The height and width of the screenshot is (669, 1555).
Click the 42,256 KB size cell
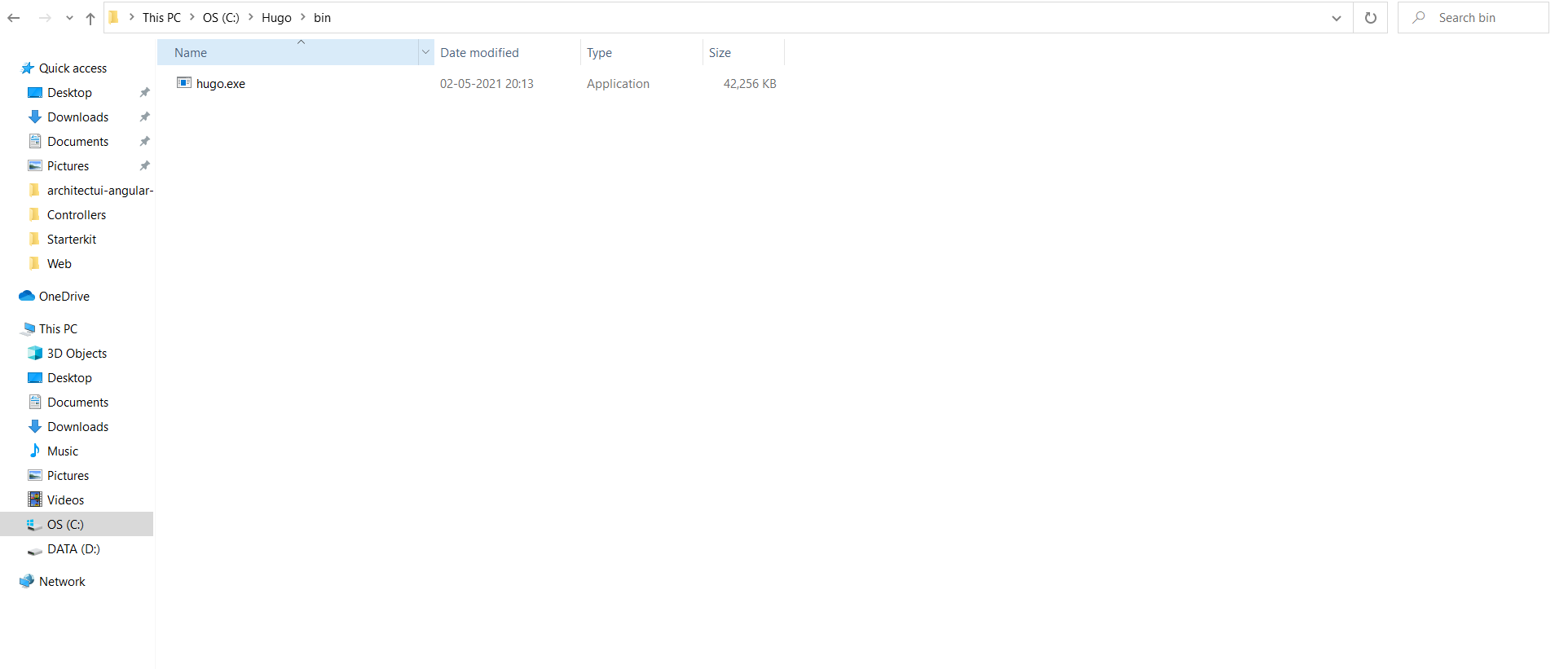750,83
